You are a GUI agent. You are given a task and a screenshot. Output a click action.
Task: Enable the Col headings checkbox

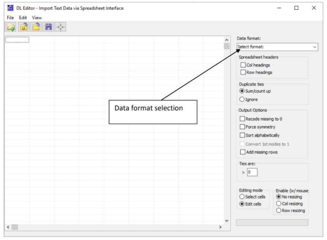pyautogui.click(x=243, y=65)
